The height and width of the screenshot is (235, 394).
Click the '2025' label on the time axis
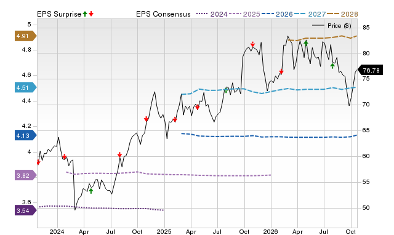coord(164,231)
